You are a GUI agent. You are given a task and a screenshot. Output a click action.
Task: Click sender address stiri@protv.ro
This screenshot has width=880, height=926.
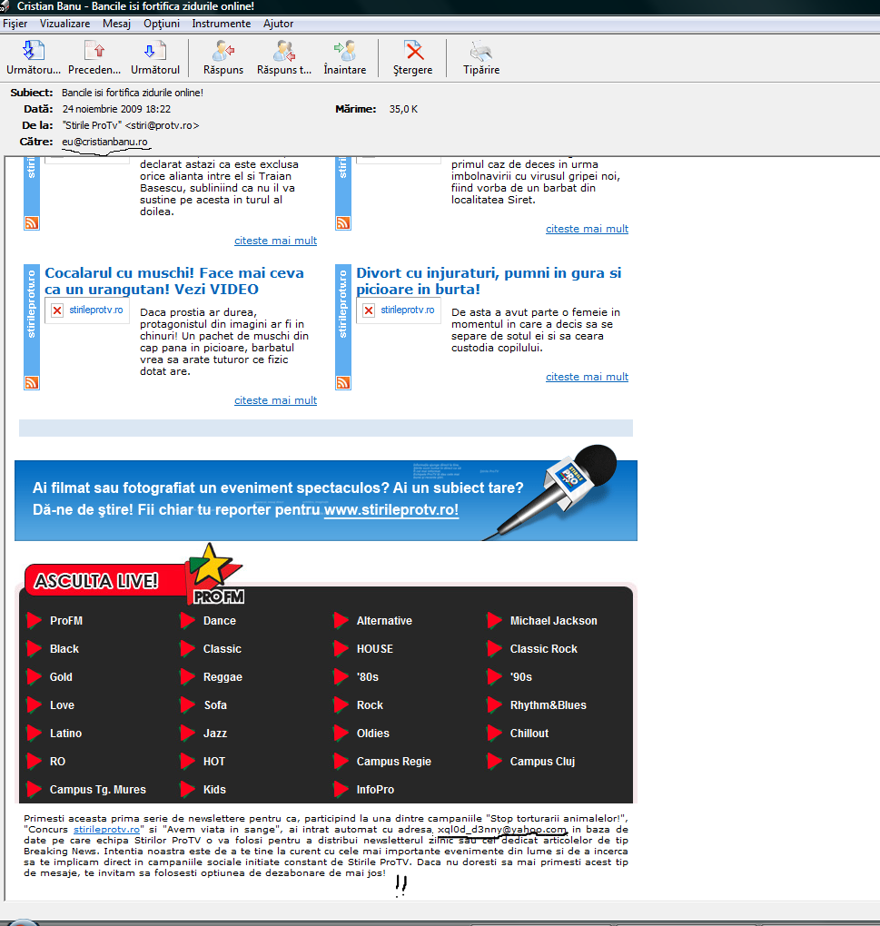pyautogui.click(x=162, y=125)
